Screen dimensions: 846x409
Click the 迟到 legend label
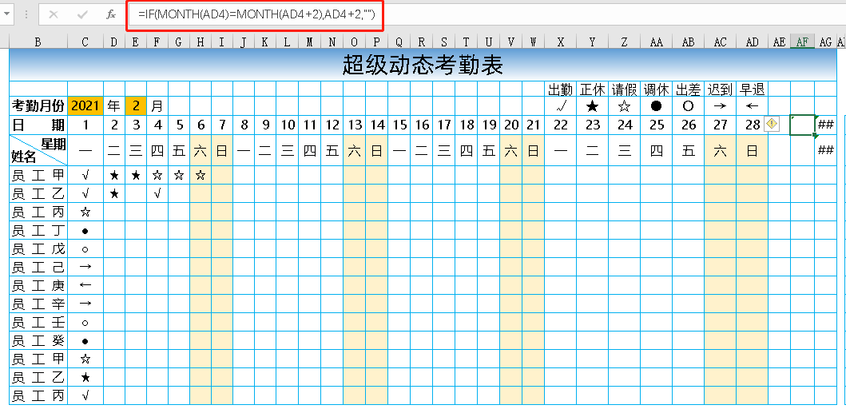tap(720, 89)
